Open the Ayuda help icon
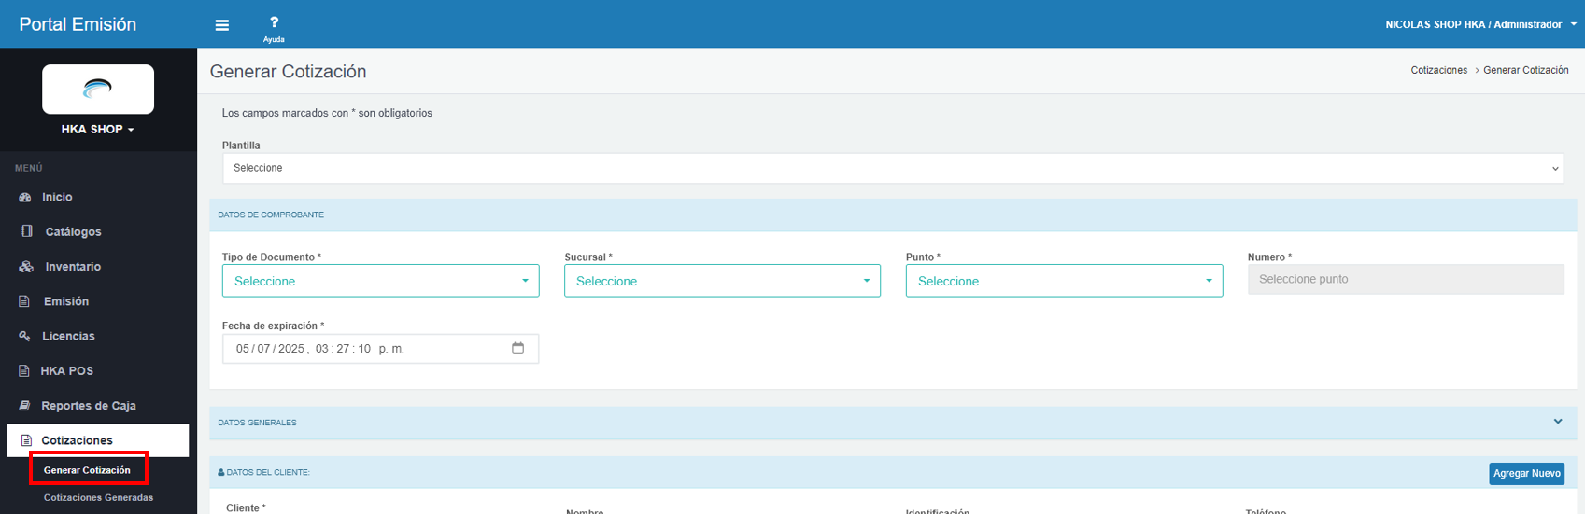 click(274, 23)
